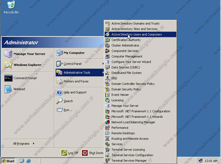Click the Administrator user name header
The height and width of the screenshot is (164, 221).
[21, 42]
